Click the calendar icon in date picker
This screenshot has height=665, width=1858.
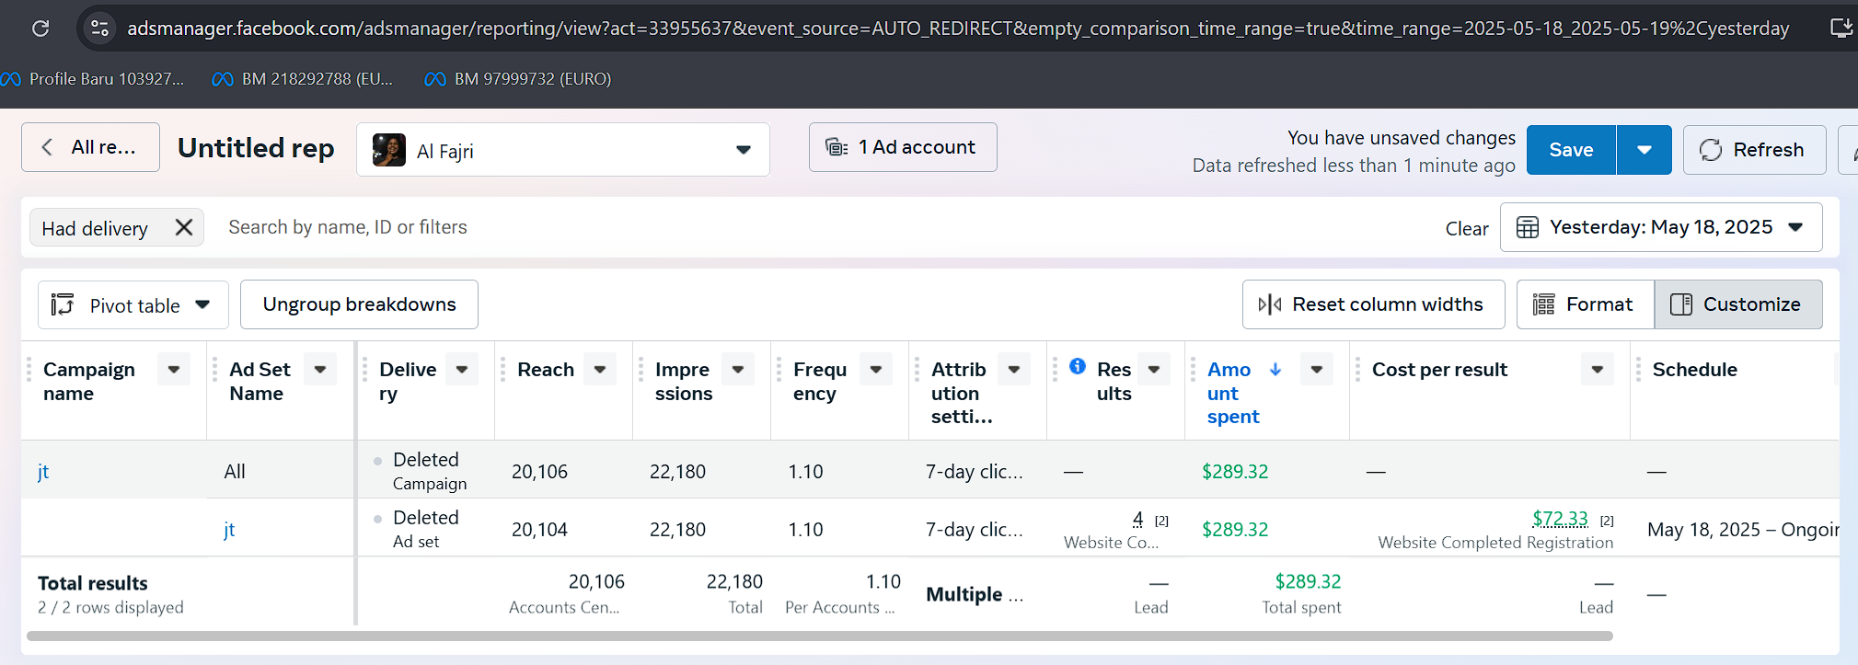point(1527,227)
